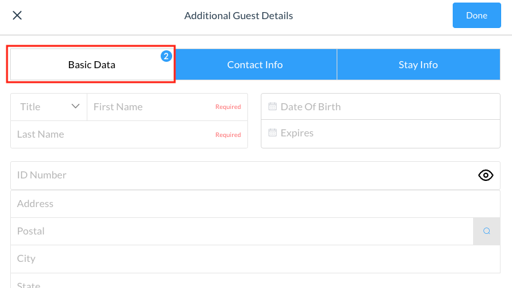Toggle ID Number visibility eye icon
Screen dimensions: 512x288
pyautogui.click(x=486, y=175)
